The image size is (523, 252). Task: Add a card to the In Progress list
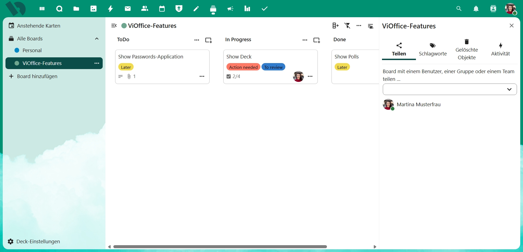317,40
